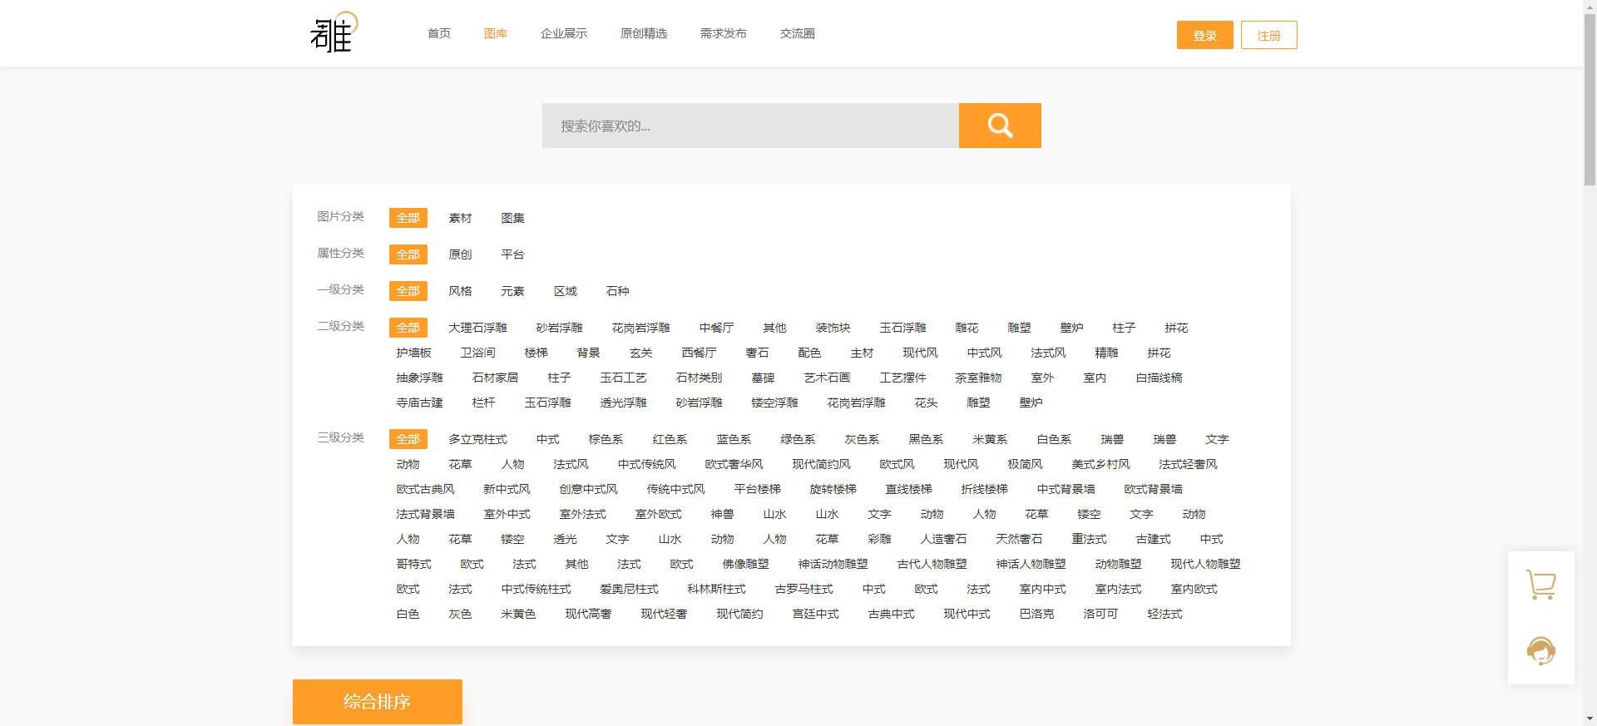Viewport: 1597px width, 726px height.
Task: Filter by 巴洛克
Action: pos(1037,614)
